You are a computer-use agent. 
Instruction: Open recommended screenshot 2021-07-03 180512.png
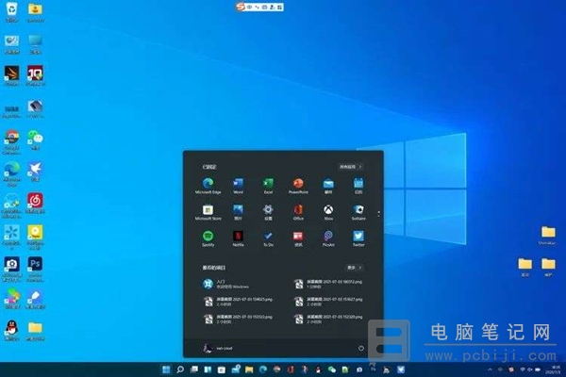click(328, 284)
